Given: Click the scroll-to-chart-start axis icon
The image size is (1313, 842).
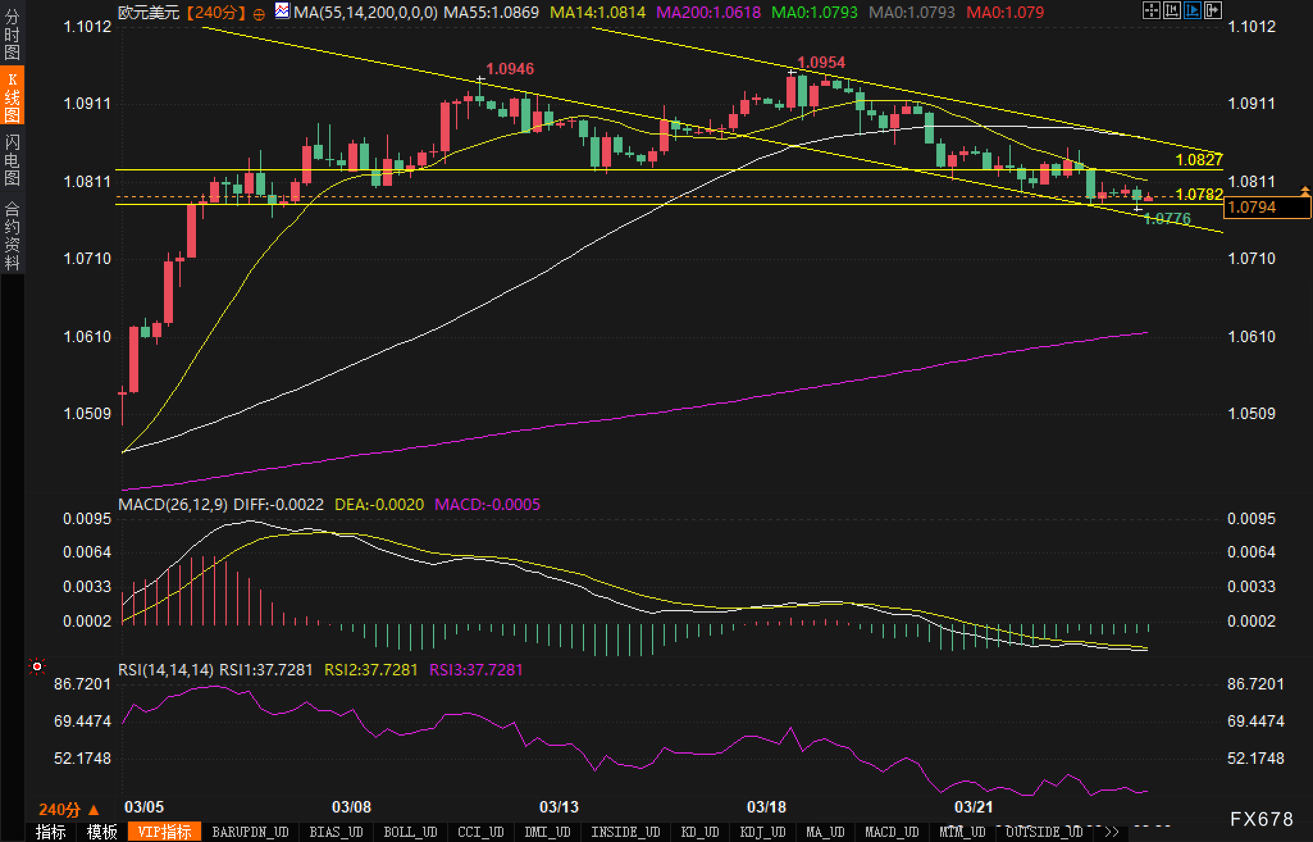Looking at the screenshot, I should pos(1171,10).
